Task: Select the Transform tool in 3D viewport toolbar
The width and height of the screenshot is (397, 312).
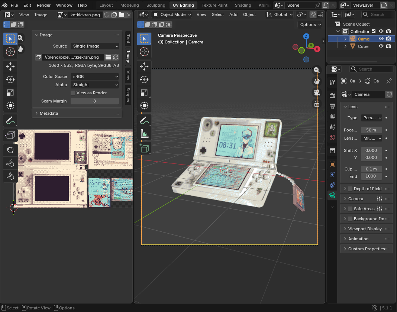Action: point(144,105)
